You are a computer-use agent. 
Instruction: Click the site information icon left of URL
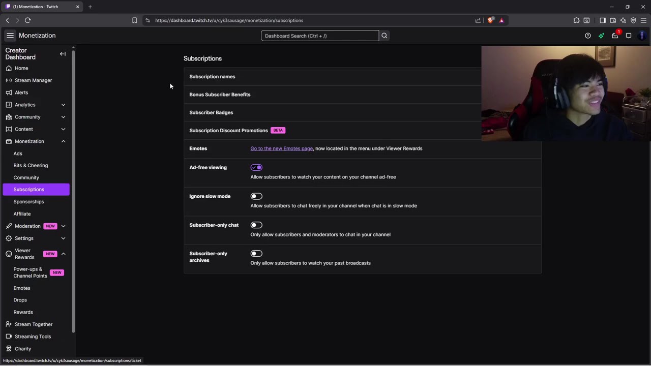tap(147, 20)
